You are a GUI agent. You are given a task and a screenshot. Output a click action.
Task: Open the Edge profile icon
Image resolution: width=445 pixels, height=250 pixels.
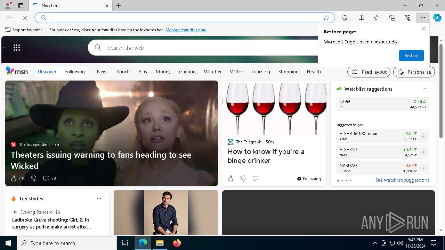coord(7,6)
